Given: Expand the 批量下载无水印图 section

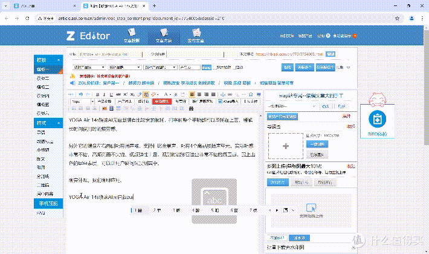Looking at the screenshot, I should (353, 247).
